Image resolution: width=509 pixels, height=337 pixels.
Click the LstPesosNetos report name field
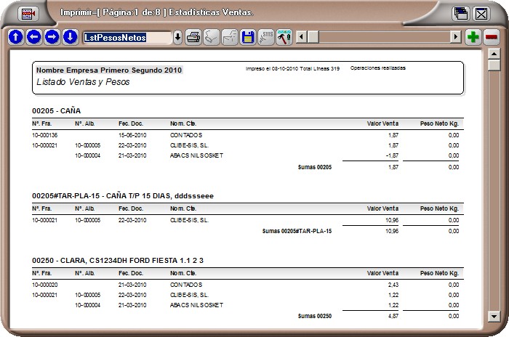[127, 37]
